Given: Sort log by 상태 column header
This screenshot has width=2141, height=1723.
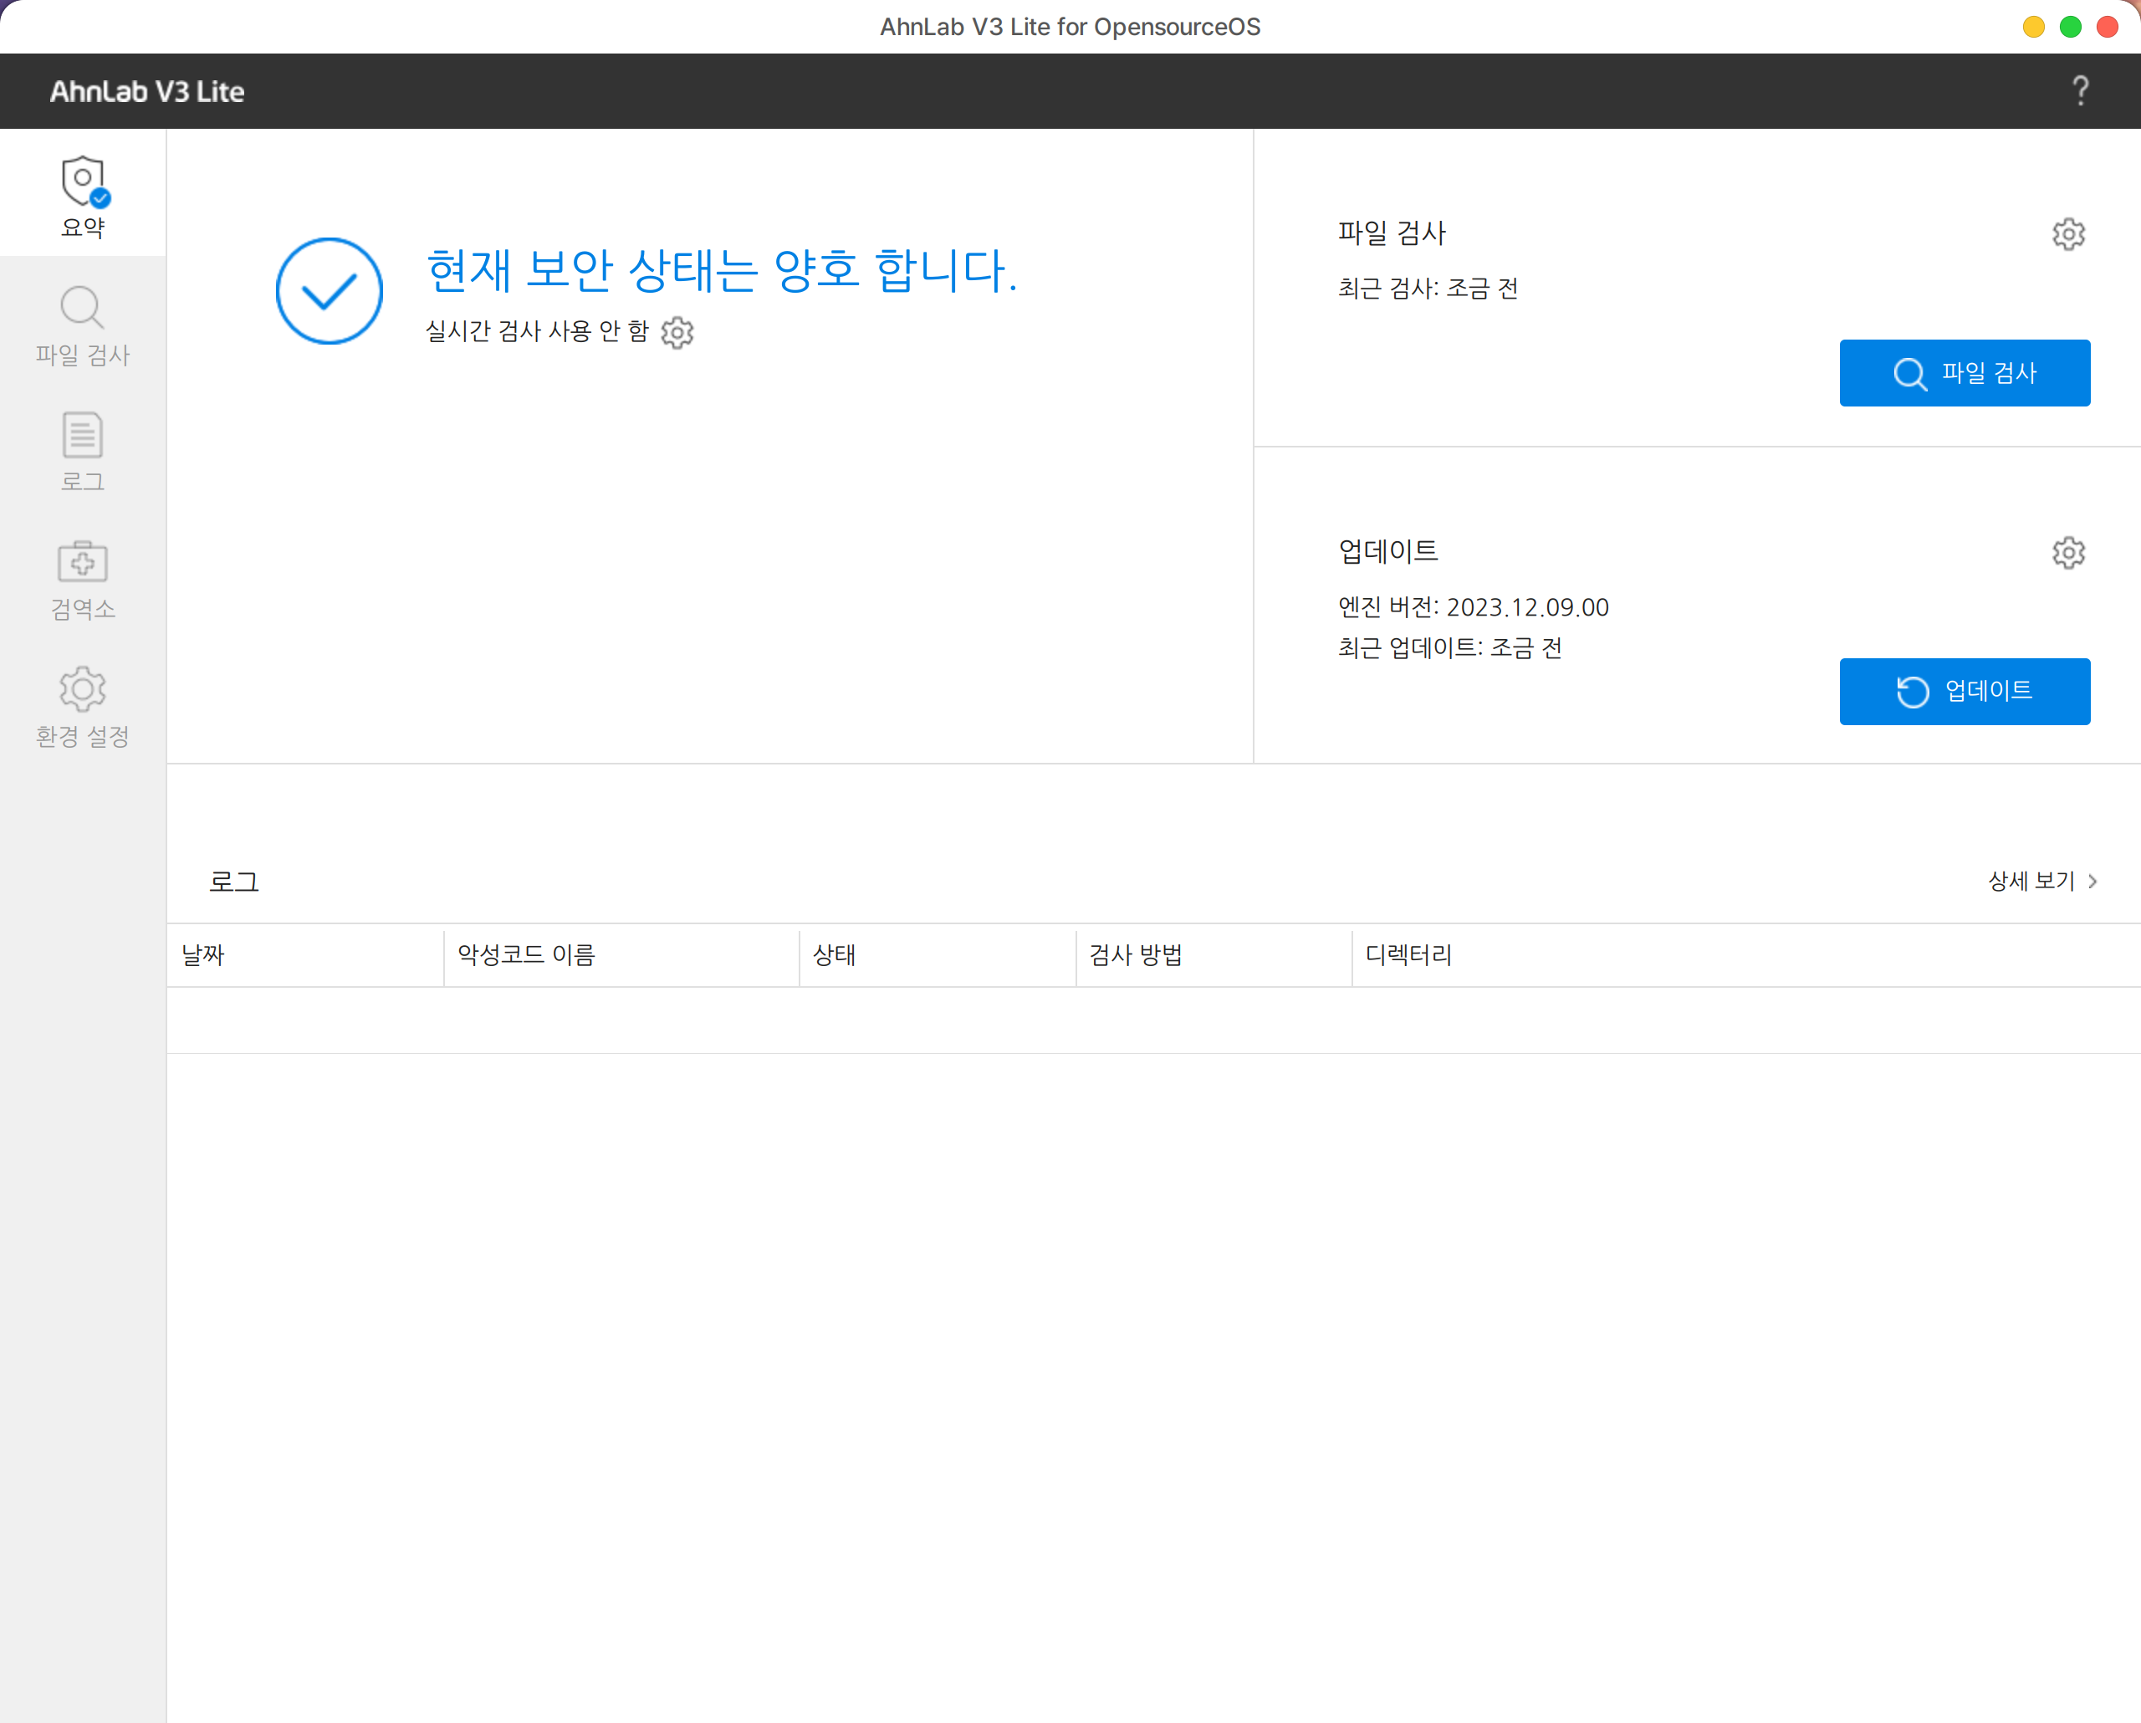Looking at the screenshot, I should 938,955.
